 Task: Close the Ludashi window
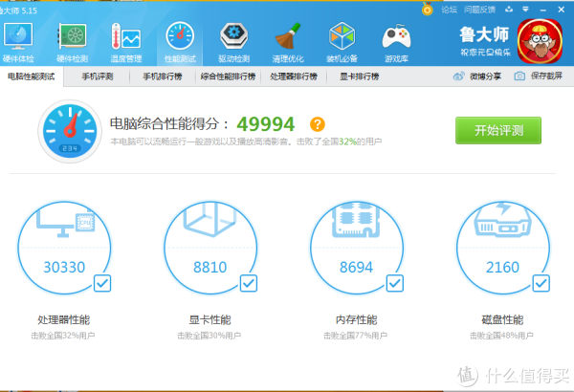(x=561, y=10)
